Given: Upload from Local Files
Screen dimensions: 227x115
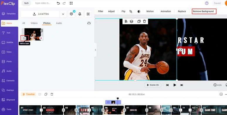Looking at the screenshot, I should (40, 14).
